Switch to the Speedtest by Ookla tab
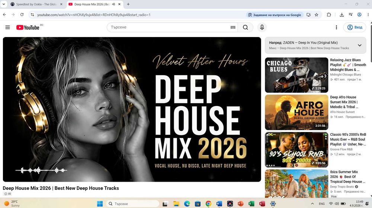Image resolution: width=372 pixels, height=208 pixels. [x=36, y=4]
